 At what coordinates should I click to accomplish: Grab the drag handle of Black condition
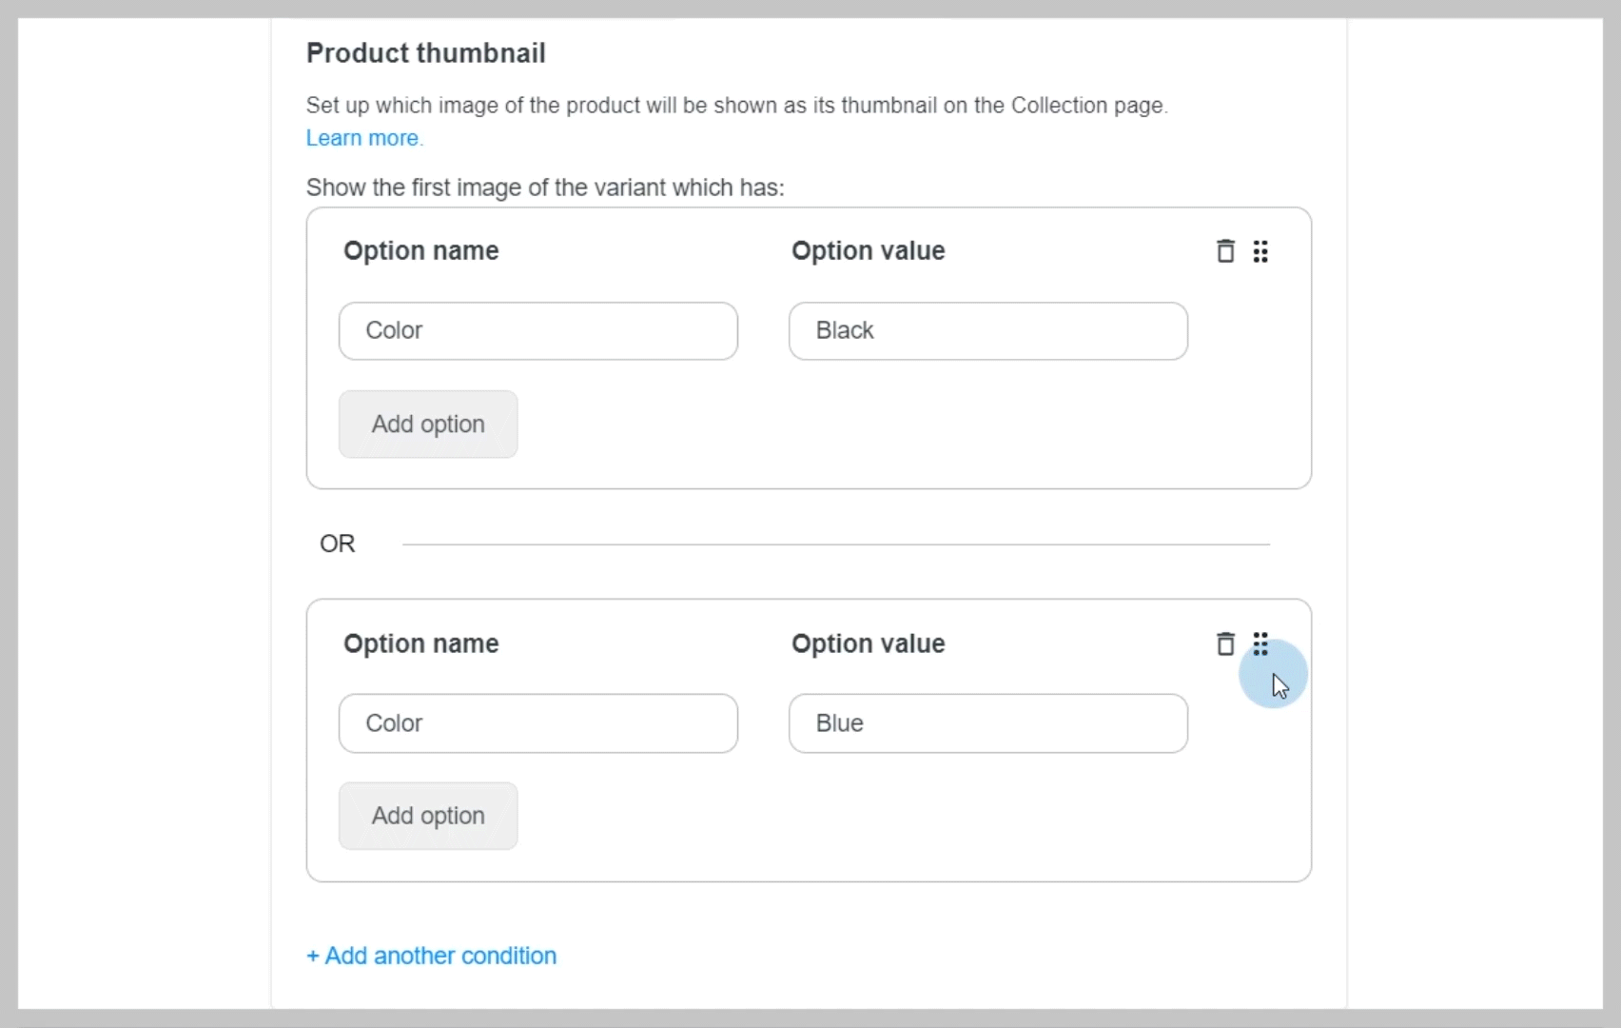(x=1260, y=251)
